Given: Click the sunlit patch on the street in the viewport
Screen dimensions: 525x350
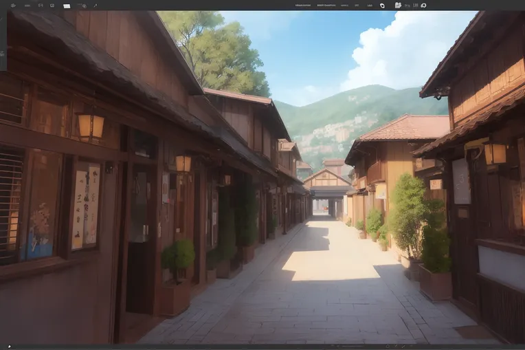Looking at the screenshot, I should coord(328,265).
